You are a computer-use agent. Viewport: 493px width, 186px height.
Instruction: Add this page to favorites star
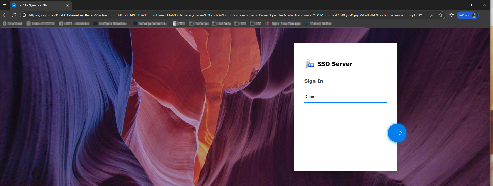(x=440, y=15)
